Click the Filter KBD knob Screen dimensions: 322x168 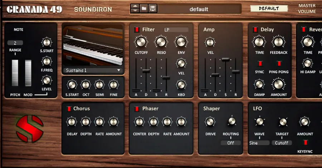click(181, 85)
